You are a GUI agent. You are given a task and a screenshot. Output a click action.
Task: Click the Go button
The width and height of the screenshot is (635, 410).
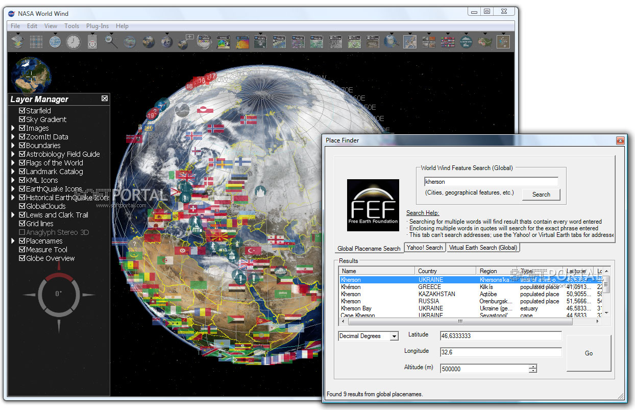point(589,353)
